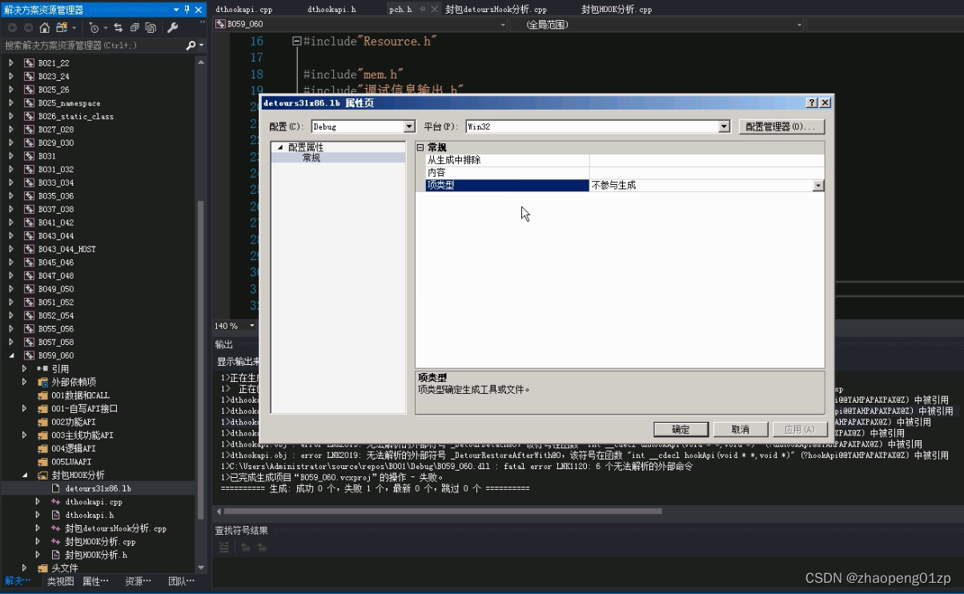Click the Solution Explorer search input field
The height and width of the screenshot is (594, 964).
point(92,46)
